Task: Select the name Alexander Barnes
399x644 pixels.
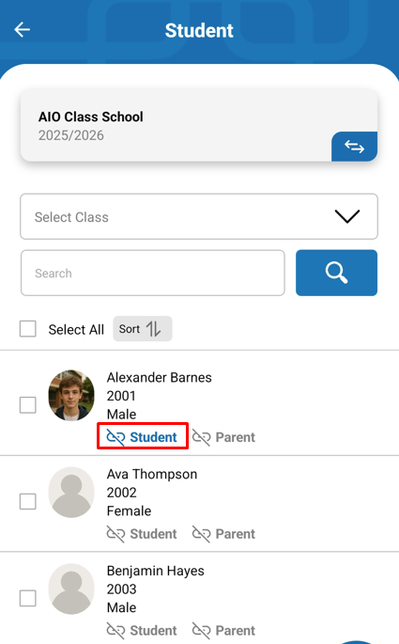Action: (159, 377)
